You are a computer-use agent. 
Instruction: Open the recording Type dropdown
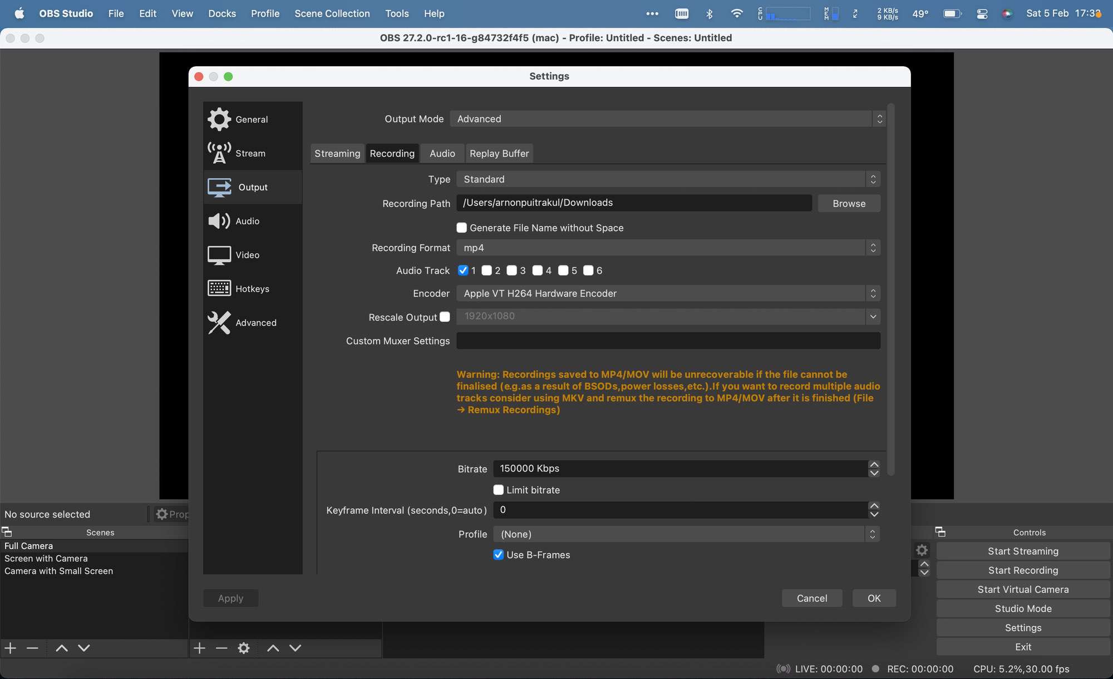pyautogui.click(x=668, y=179)
